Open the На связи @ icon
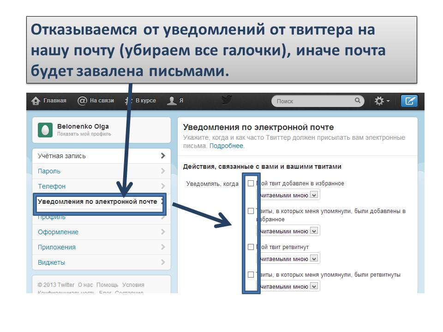 point(82,101)
